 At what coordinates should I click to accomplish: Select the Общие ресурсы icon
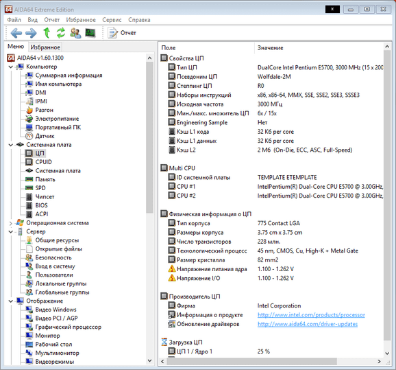(x=29, y=240)
